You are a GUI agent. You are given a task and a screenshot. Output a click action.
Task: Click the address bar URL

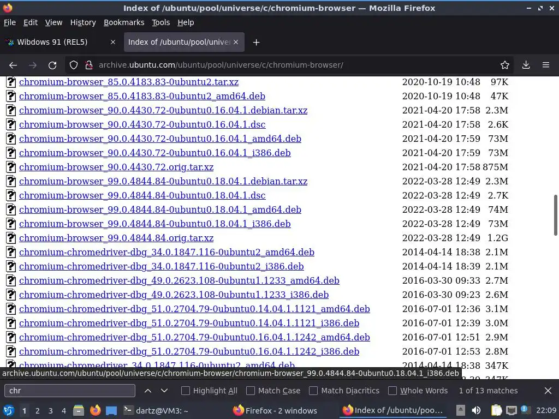tap(221, 65)
